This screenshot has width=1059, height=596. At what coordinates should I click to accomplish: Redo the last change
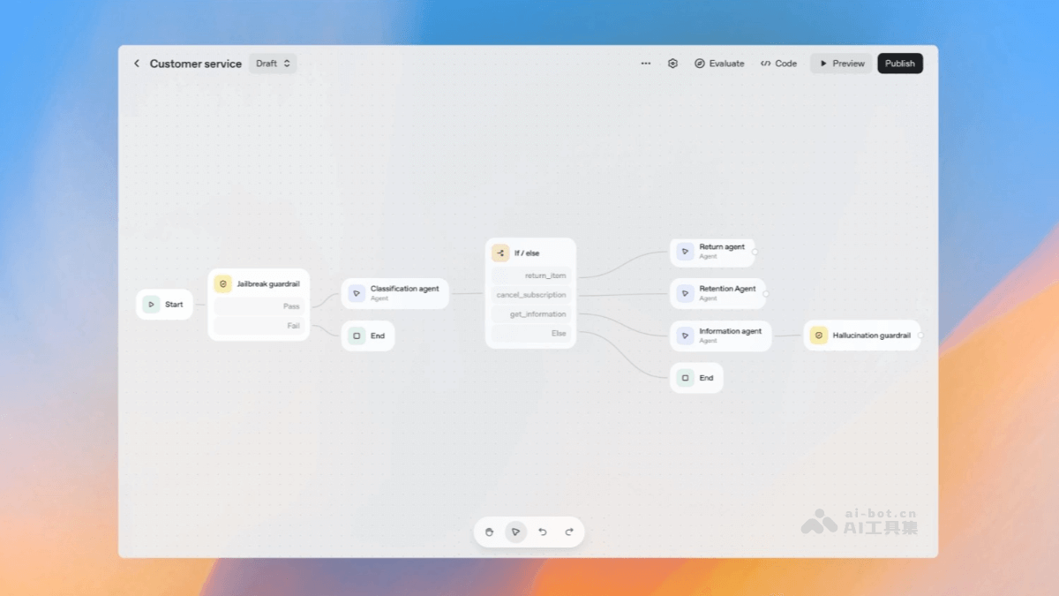click(569, 532)
